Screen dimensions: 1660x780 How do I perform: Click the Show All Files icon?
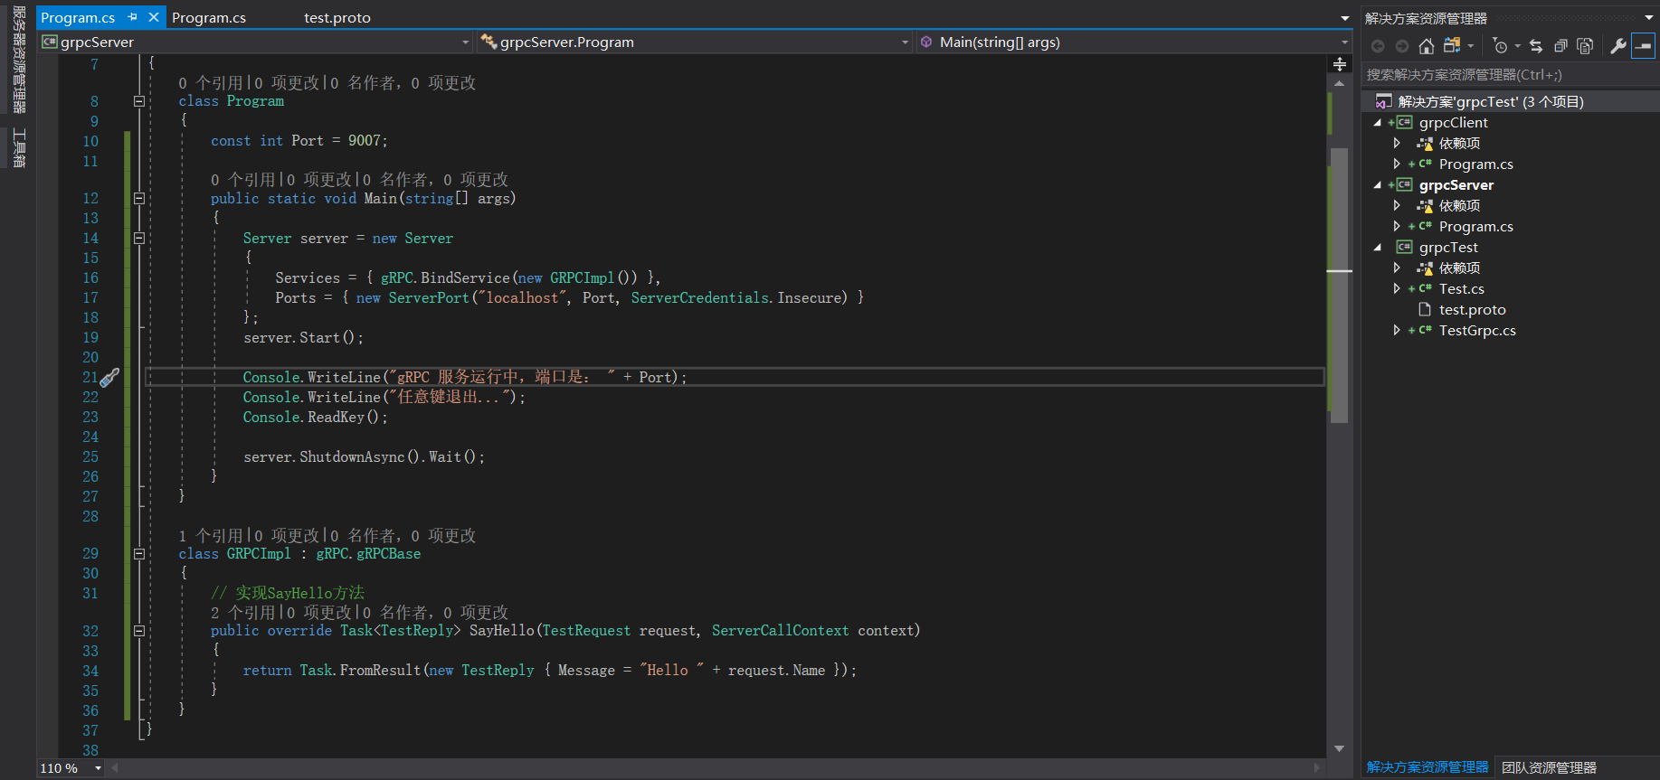1585,46
